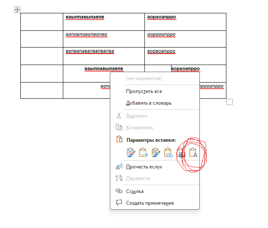The image size is (268, 228).
Task: Open 'Ссылка' from the context menu
Action: coord(135,191)
